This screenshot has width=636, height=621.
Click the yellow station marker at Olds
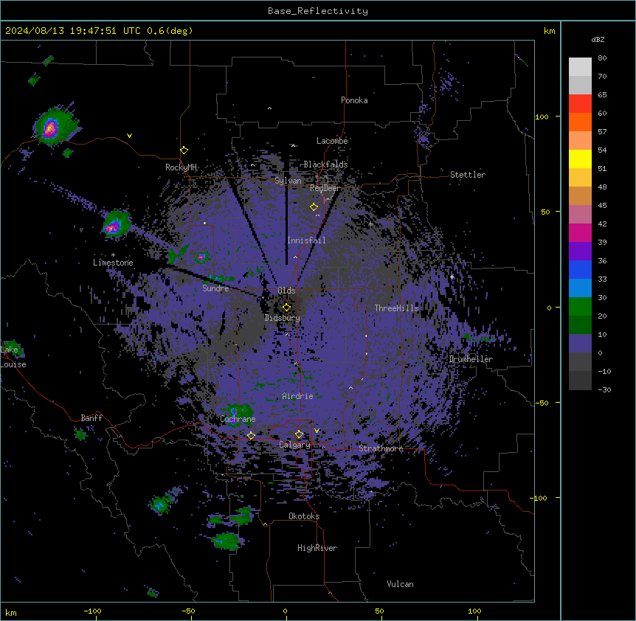click(x=286, y=308)
